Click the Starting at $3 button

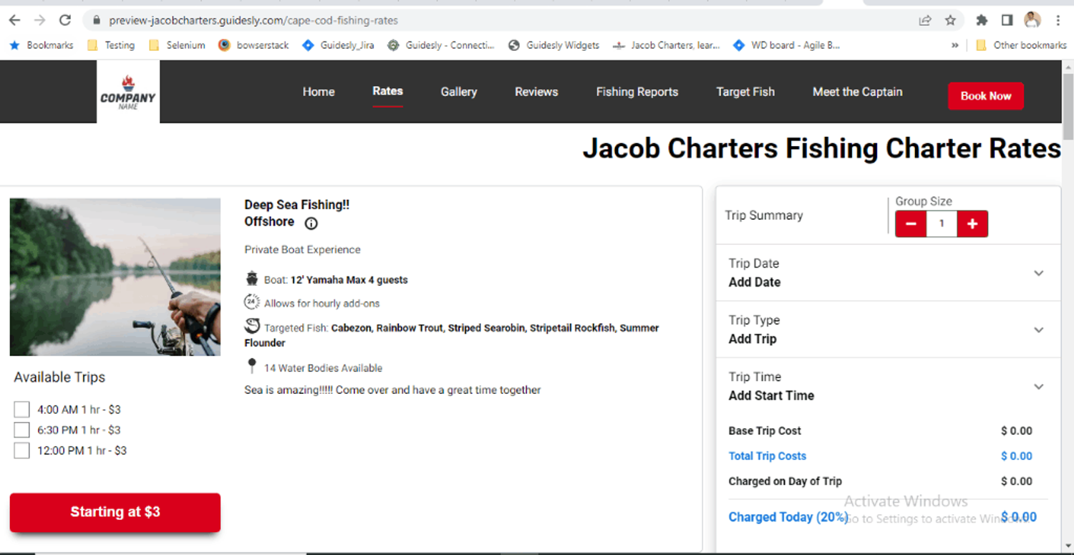coord(115,512)
